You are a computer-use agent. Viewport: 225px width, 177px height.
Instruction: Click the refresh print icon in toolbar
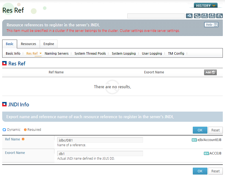pyautogui.click(x=197, y=16)
